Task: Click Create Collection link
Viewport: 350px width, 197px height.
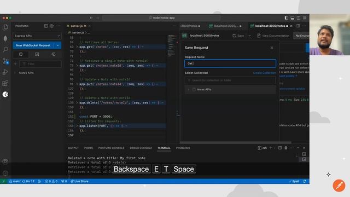Action: point(264,73)
